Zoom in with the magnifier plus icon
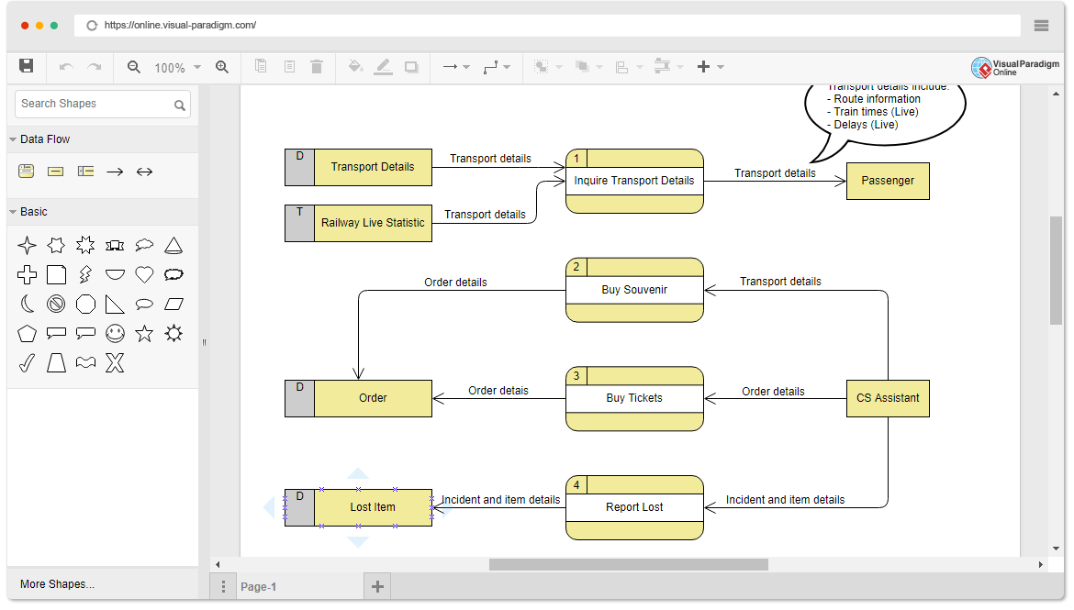Viewport: 1074px width, 610px height. (x=221, y=67)
